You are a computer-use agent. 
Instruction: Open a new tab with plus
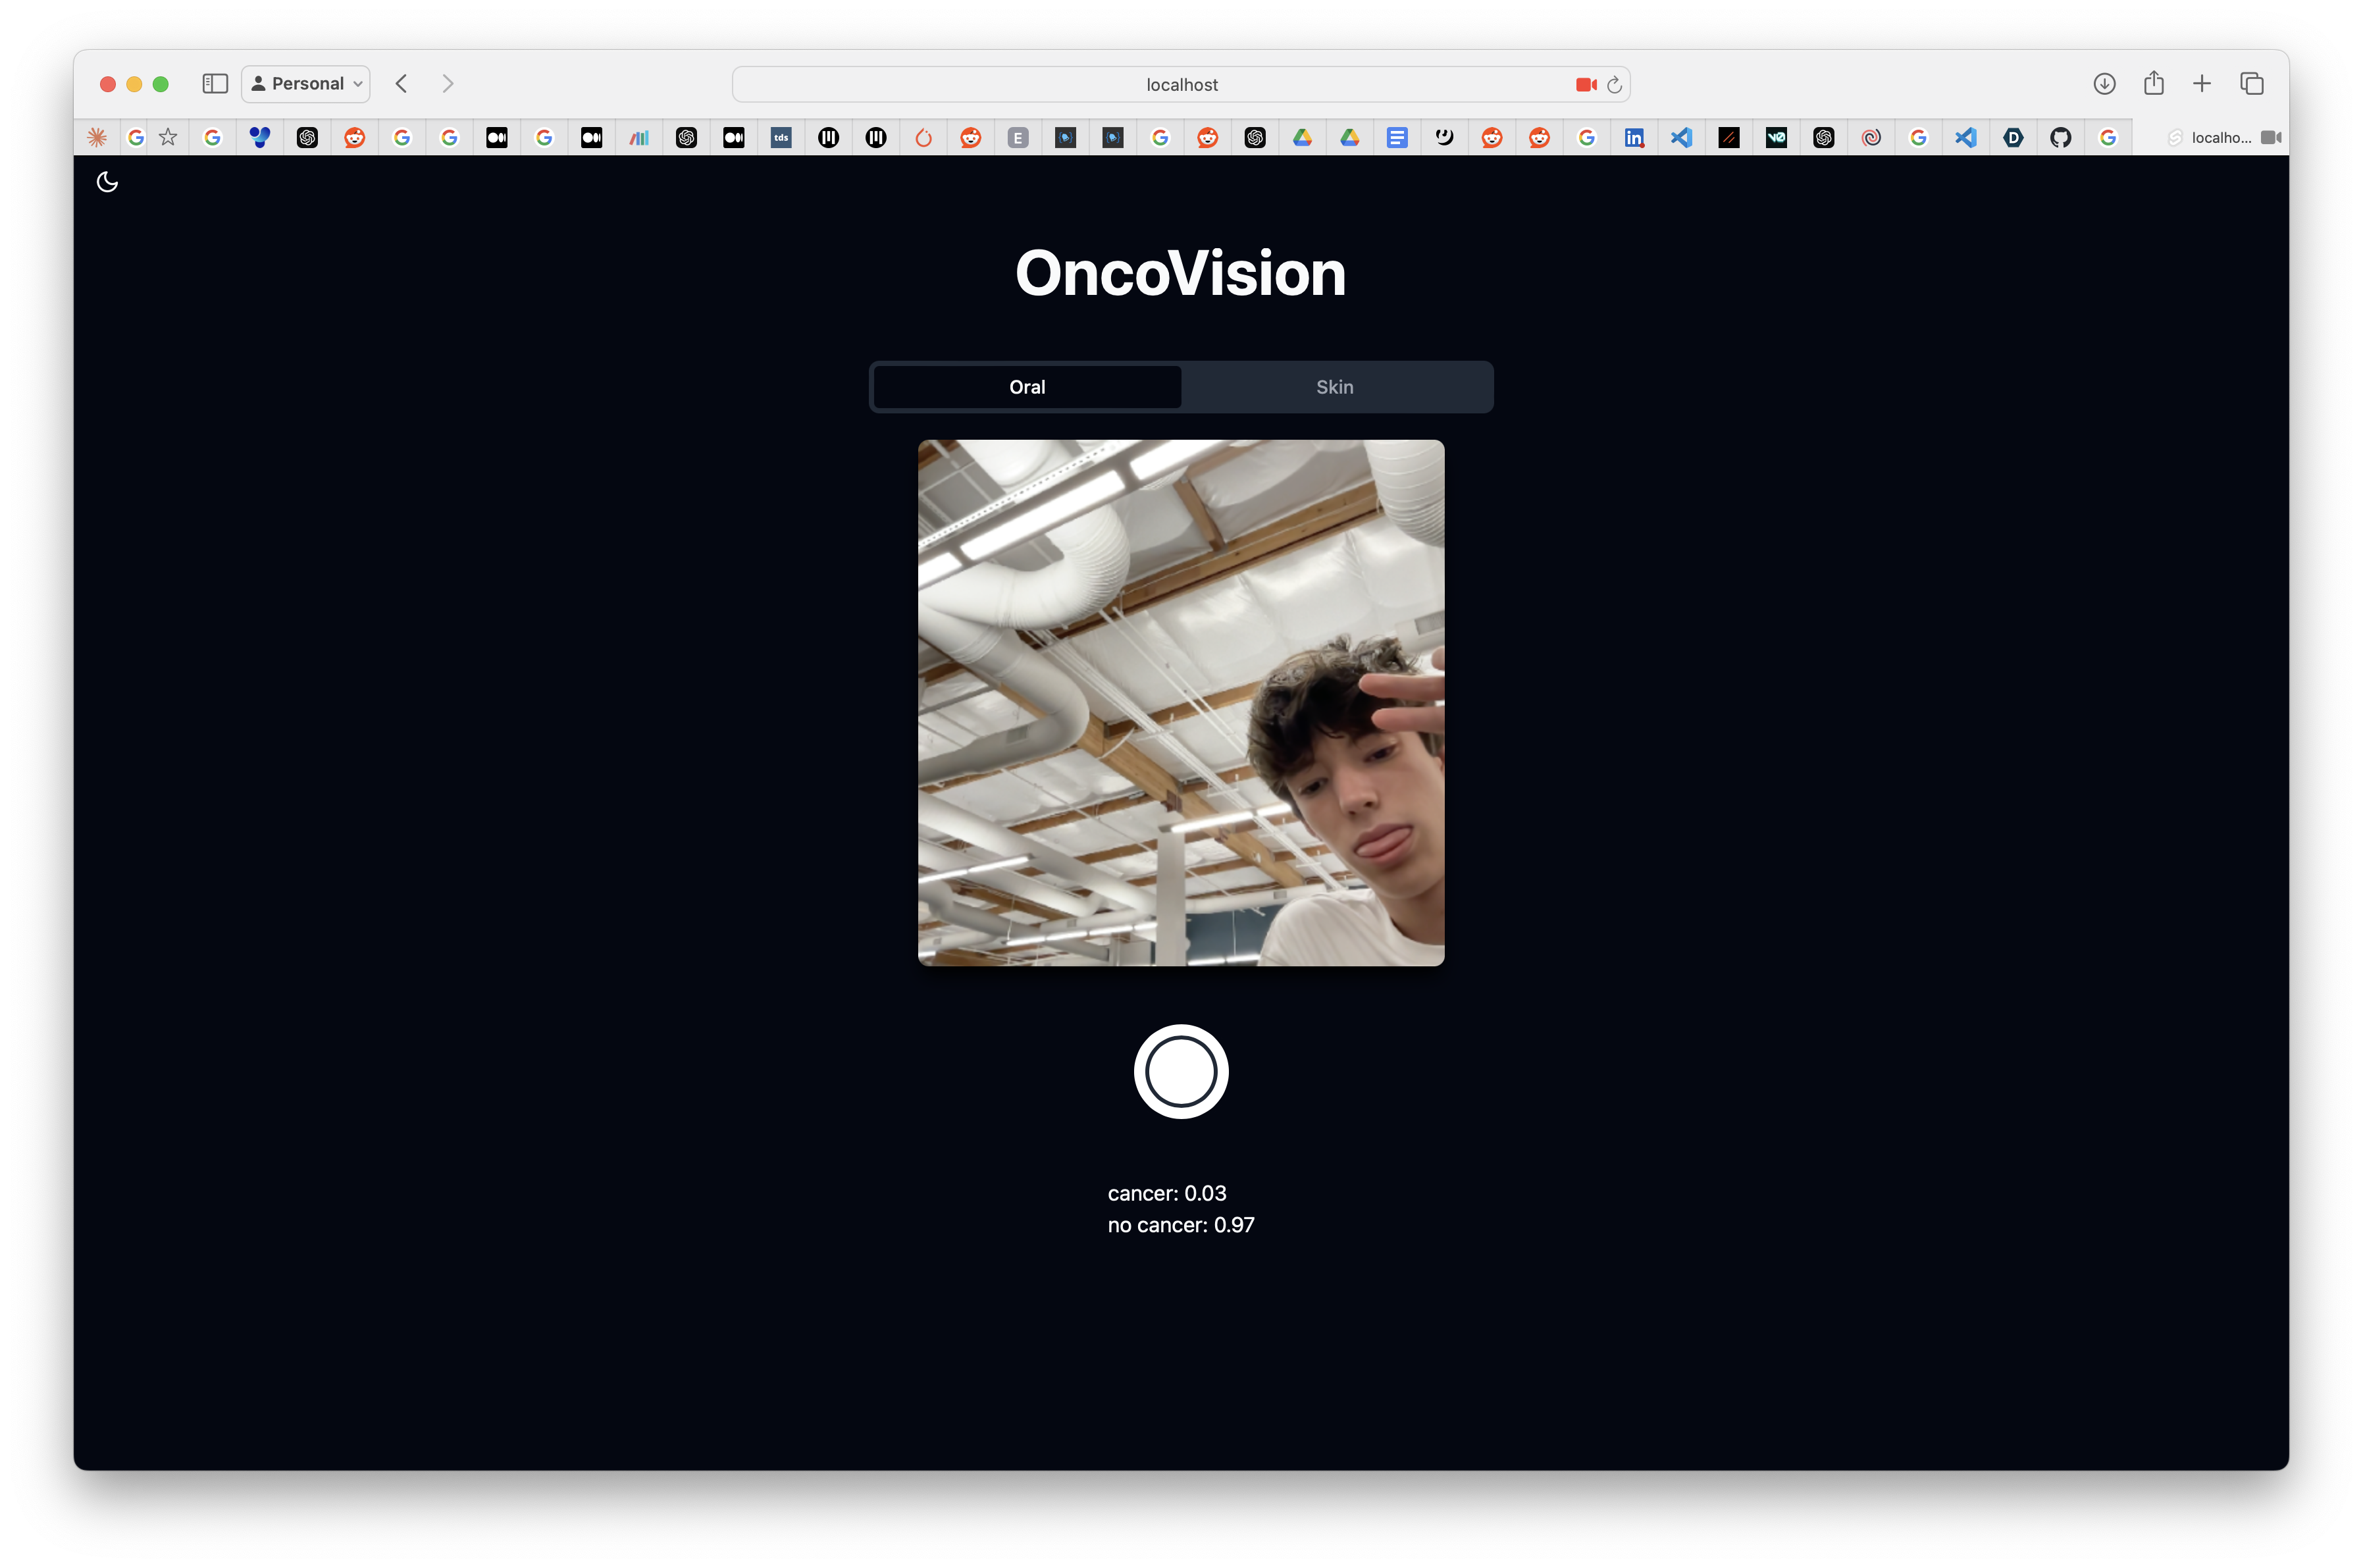click(2201, 84)
